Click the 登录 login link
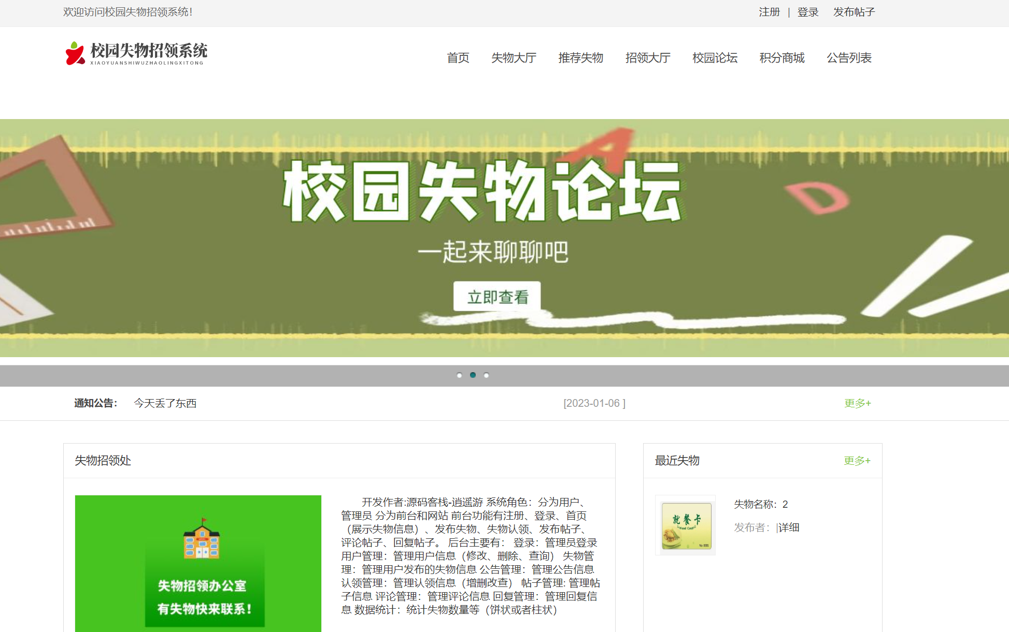This screenshot has width=1009, height=632. coord(807,12)
